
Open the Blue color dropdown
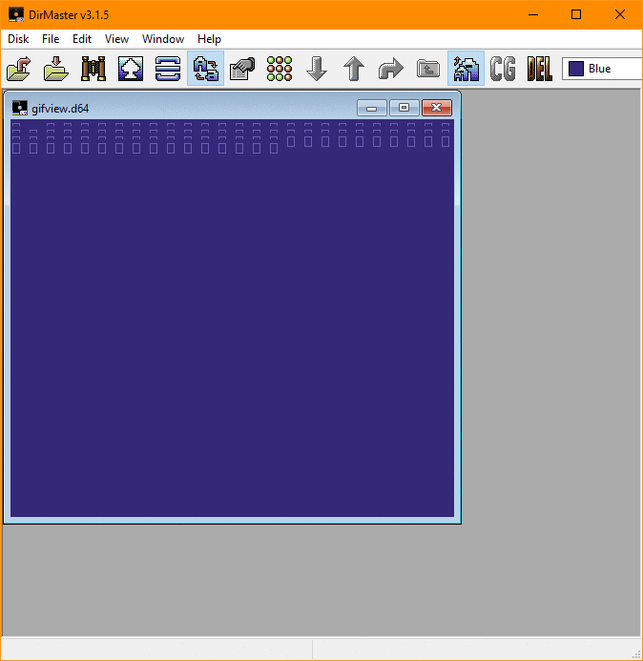[603, 69]
